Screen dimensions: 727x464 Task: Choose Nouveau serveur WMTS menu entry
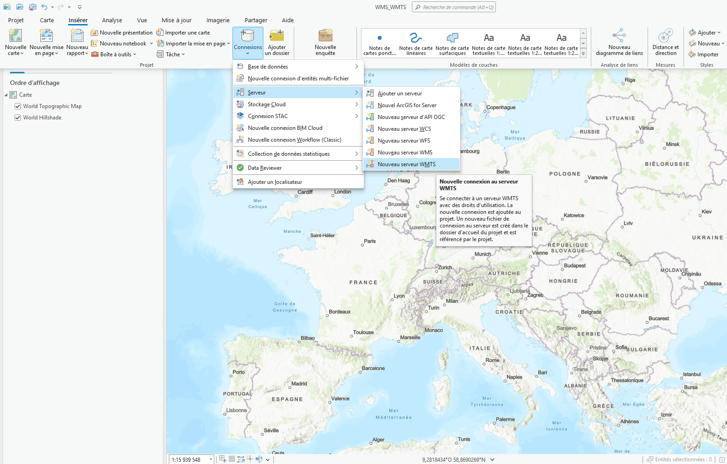click(x=406, y=164)
